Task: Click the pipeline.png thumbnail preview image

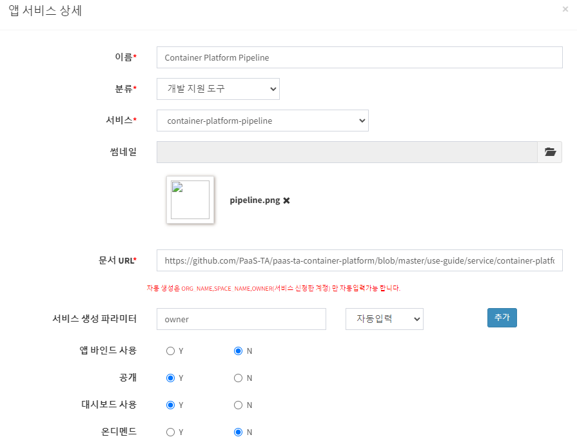Action: (190, 200)
